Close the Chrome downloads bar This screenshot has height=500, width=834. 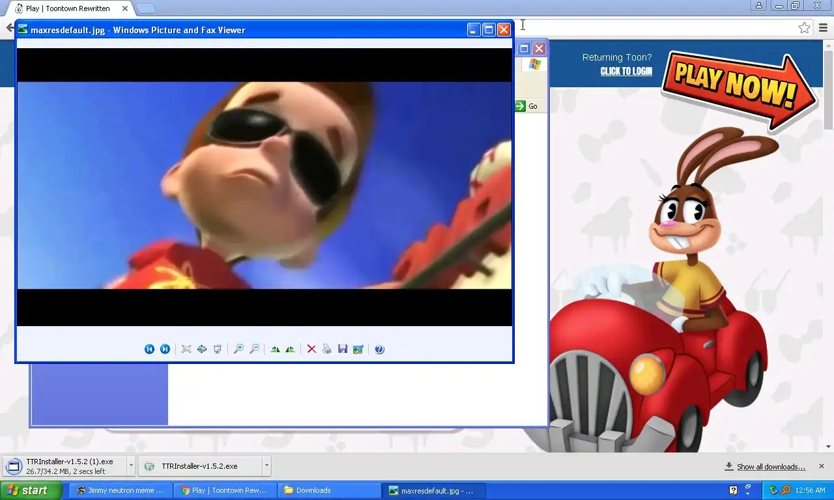tap(821, 466)
